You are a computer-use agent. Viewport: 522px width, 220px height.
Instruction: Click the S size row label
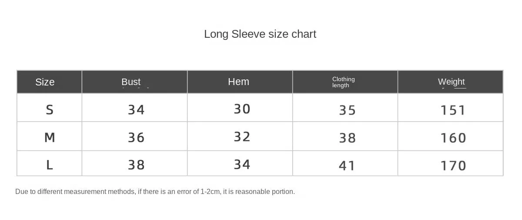point(50,110)
